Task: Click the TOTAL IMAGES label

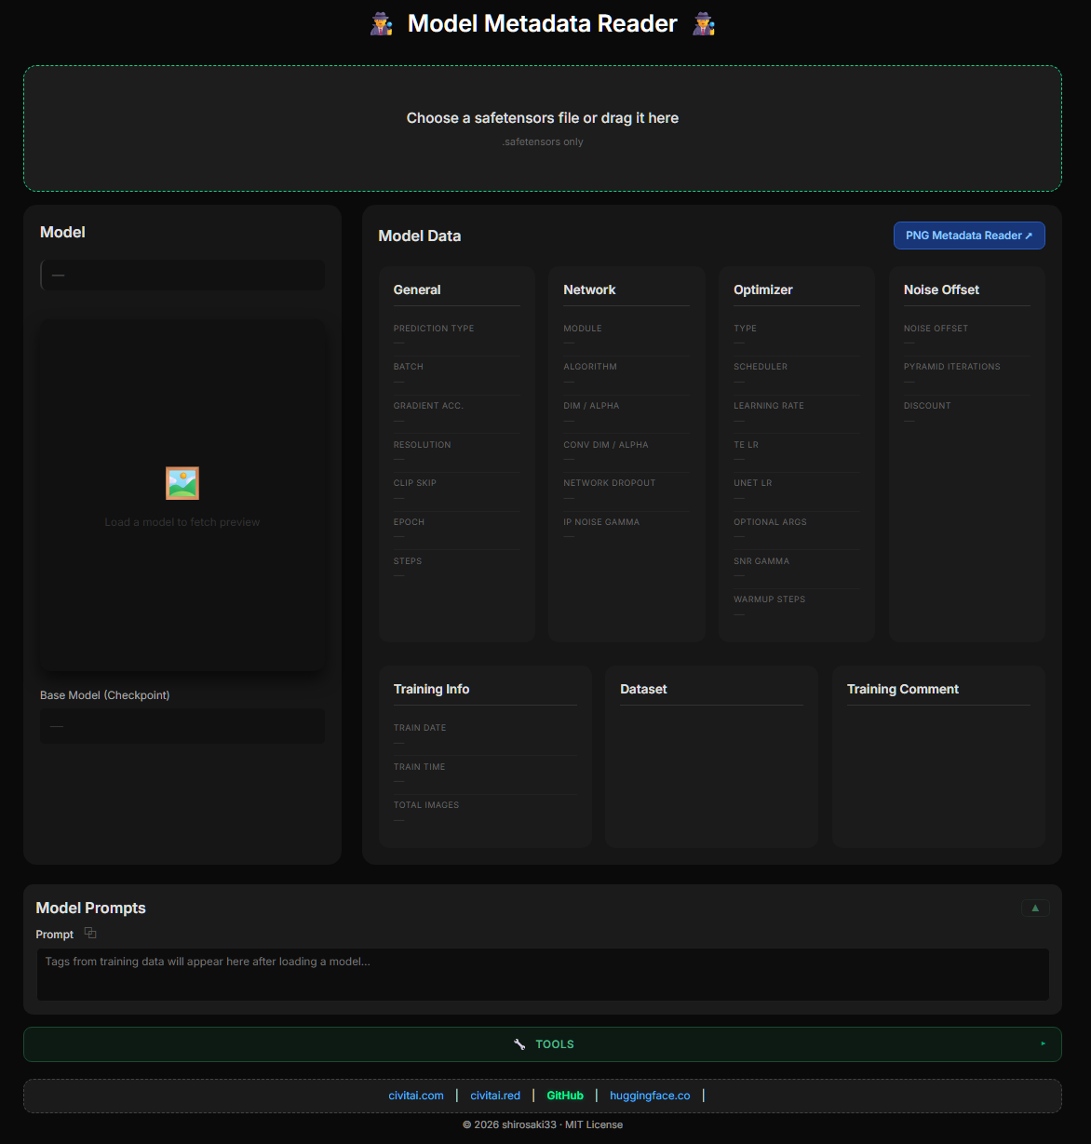Action: pos(426,805)
